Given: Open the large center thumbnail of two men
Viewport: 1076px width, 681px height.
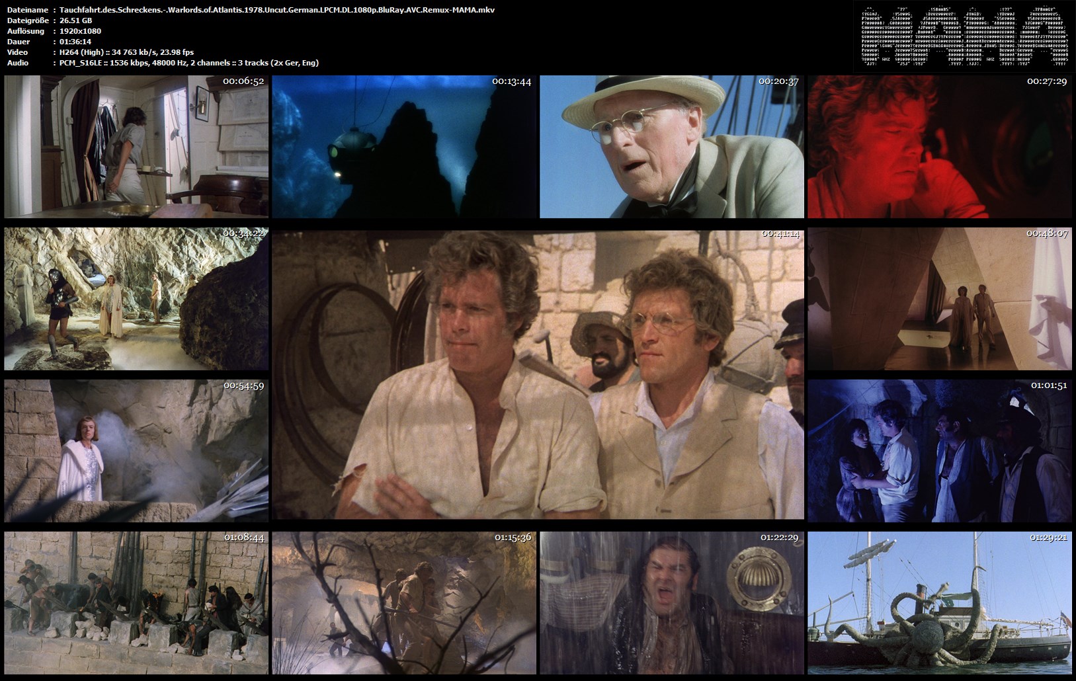Looking at the screenshot, I should click(538, 375).
